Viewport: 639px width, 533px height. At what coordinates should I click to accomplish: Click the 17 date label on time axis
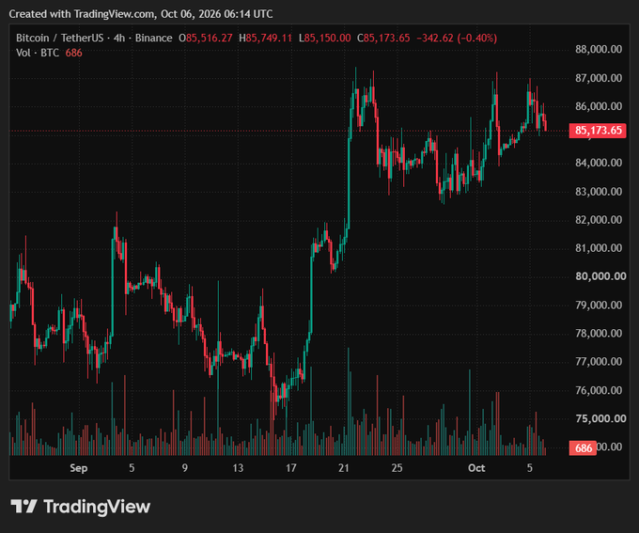coord(291,468)
